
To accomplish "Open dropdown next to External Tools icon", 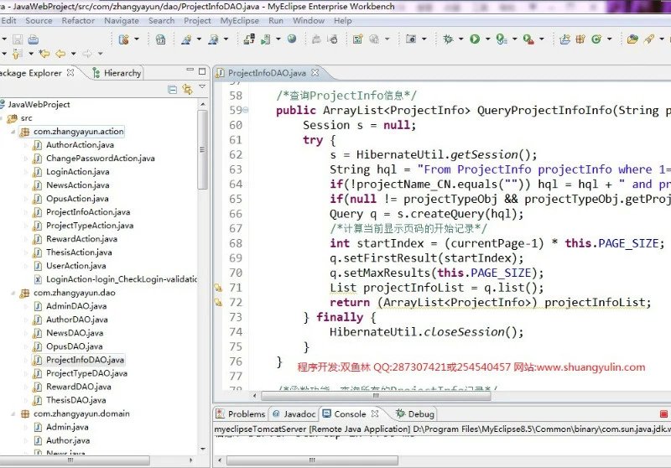I will [541, 39].
